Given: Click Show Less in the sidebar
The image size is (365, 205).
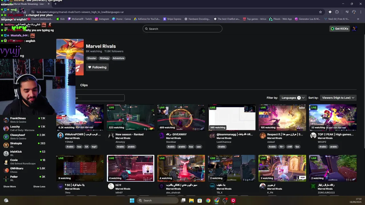Looking at the screenshot, I should click(39, 186).
